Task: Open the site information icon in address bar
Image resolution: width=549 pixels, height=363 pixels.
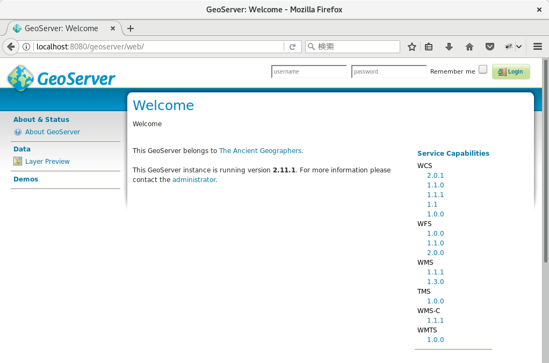Action: [26, 47]
